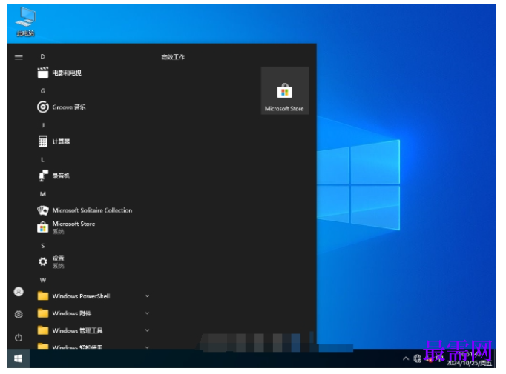
Task: Open Settings gear in Start sidebar
Action: [x=19, y=315]
